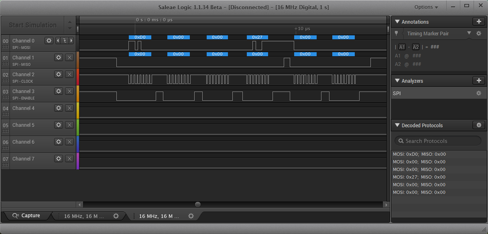This screenshot has height=234, width=488.
Task: Click the Channel 3 SPI-ENABLE label
Action: coord(23,98)
